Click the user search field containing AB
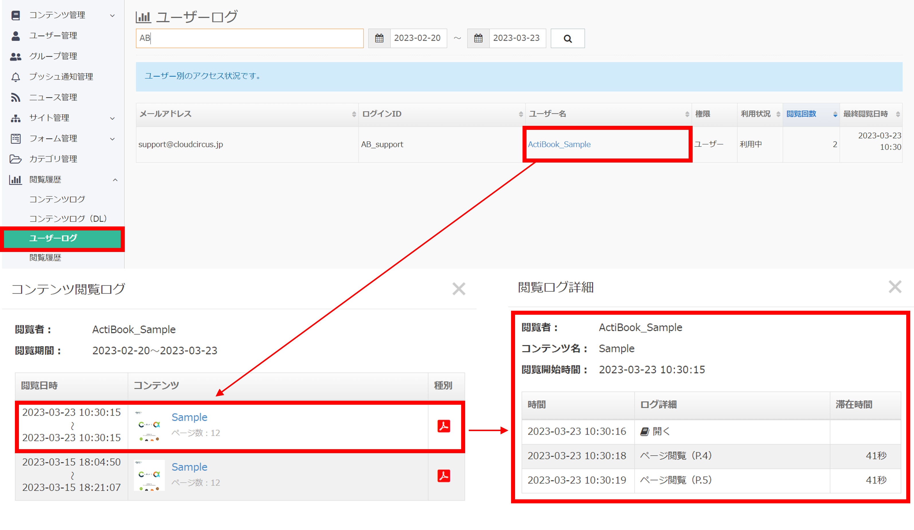The image size is (914, 530). 250,38
